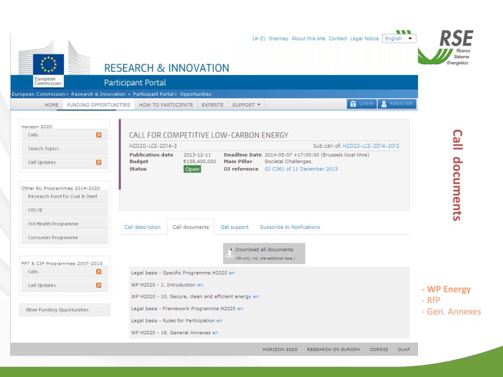Open the Get support tab

[234, 227]
